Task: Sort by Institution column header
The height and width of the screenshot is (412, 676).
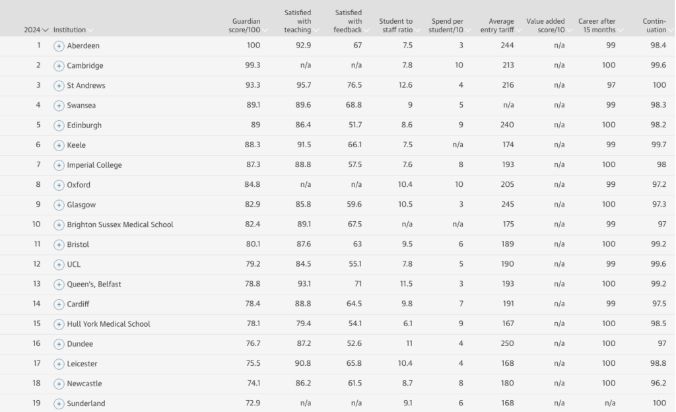Action: point(69,30)
